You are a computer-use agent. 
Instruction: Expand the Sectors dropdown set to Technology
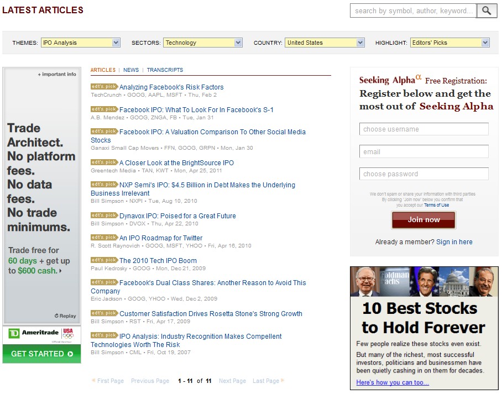click(202, 43)
